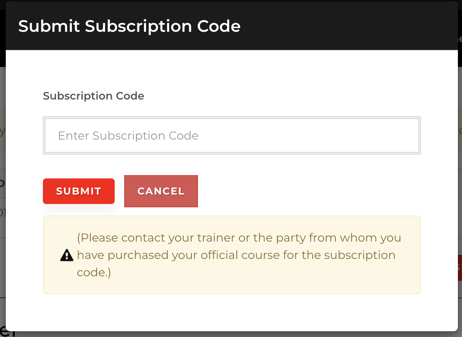Click the Submit Subscription Code dialog title
Viewport: 462px width, 337px height.
[x=130, y=26]
